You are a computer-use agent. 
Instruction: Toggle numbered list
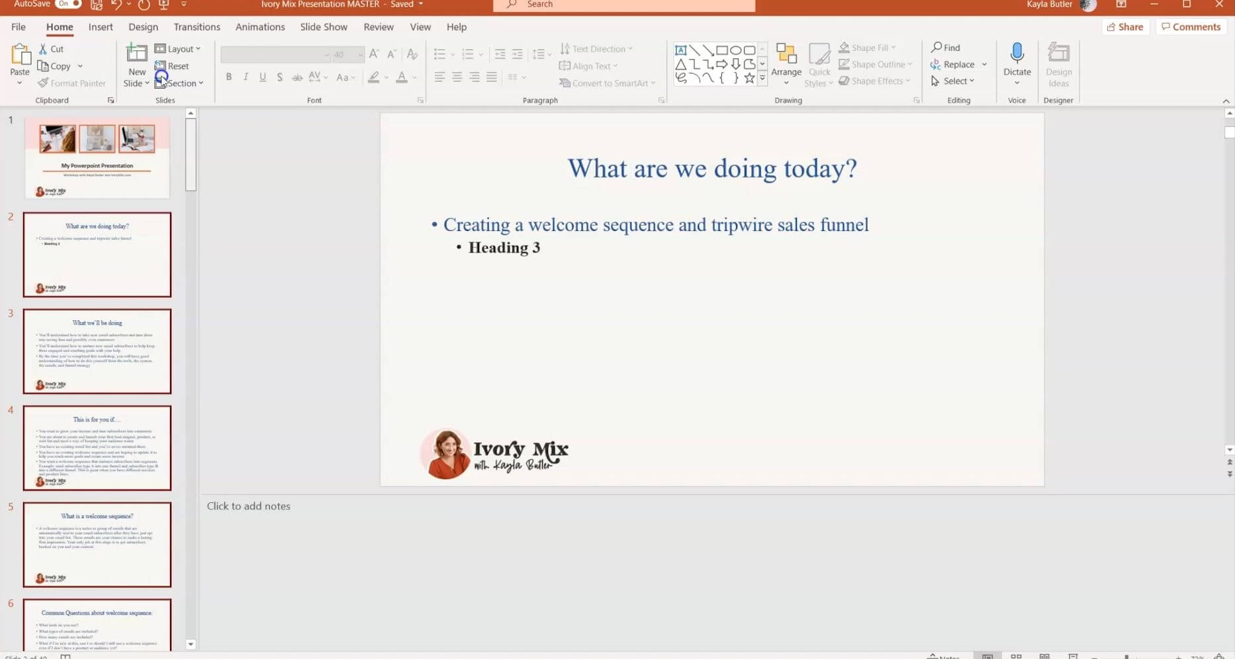(x=468, y=54)
